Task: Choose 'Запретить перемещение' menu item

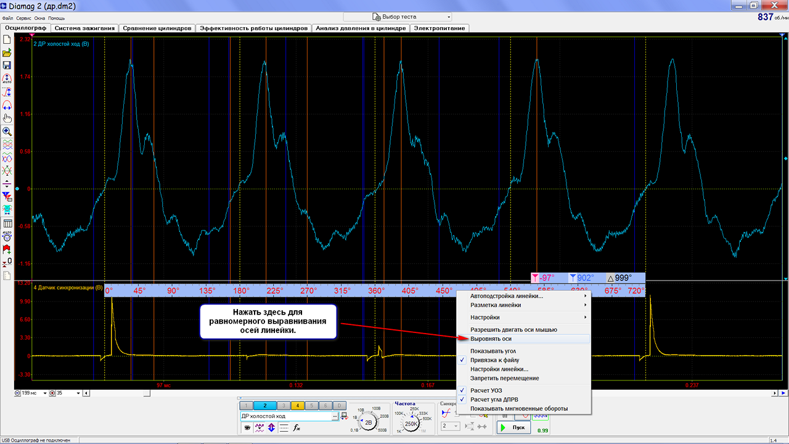Action: (x=524, y=378)
